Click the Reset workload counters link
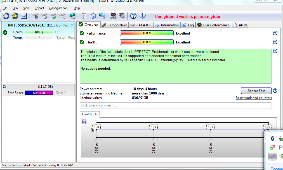Image resolution: width=283 pixels, height=170 pixels. pyautogui.click(x=254, y=98)
